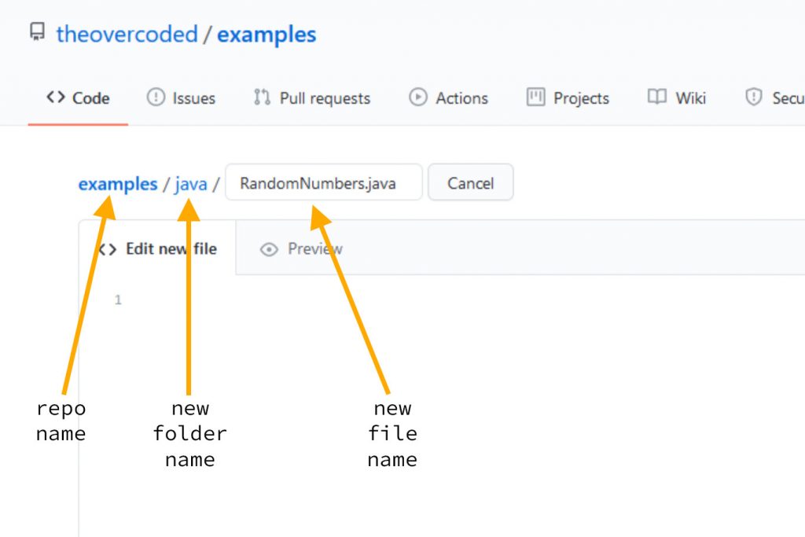Click the code brackets icon on Code tab

(x=56, y=97)
